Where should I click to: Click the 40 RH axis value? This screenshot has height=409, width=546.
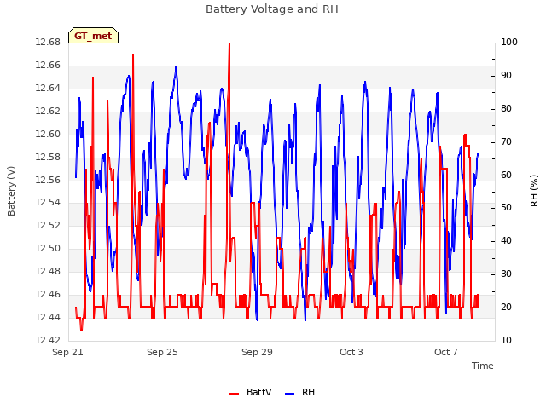coord(506,240)
